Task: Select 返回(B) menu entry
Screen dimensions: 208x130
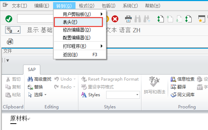Action: (79, 55)
